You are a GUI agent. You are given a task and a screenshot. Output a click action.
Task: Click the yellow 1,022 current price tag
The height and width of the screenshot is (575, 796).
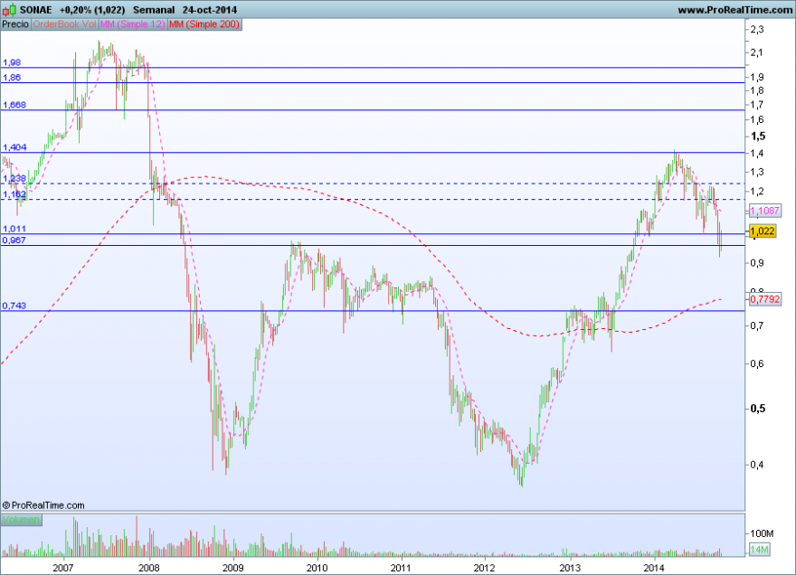(x=763, y=231)
